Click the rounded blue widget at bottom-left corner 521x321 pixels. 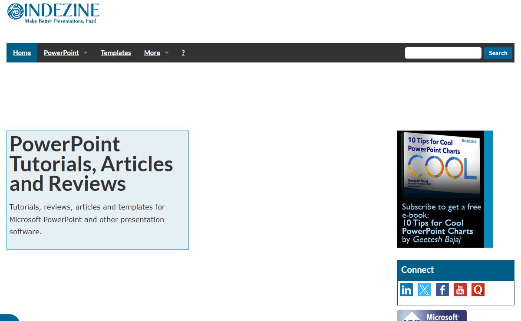click(10, 318)
